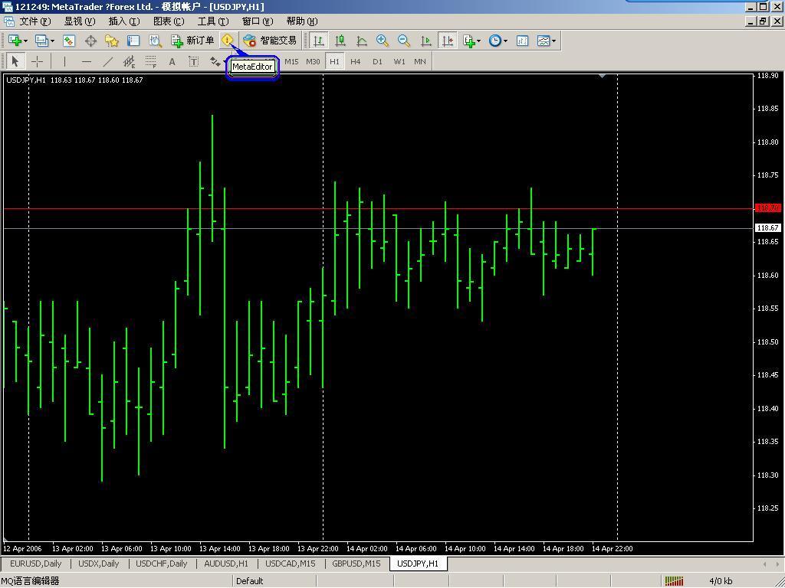Viewport: 785px width, 588px height.
Task: Select the draw trendline tool
Action: click(107, 61)
